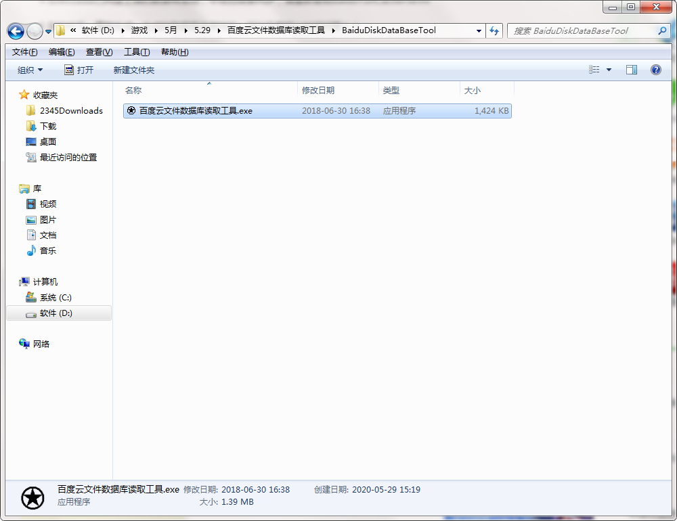
Task: Open the 文件(F) menu
Action: click(x=24, y=52)
